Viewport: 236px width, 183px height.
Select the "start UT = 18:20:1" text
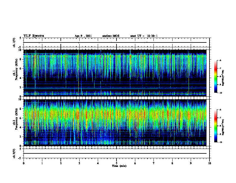click(144, 36)
